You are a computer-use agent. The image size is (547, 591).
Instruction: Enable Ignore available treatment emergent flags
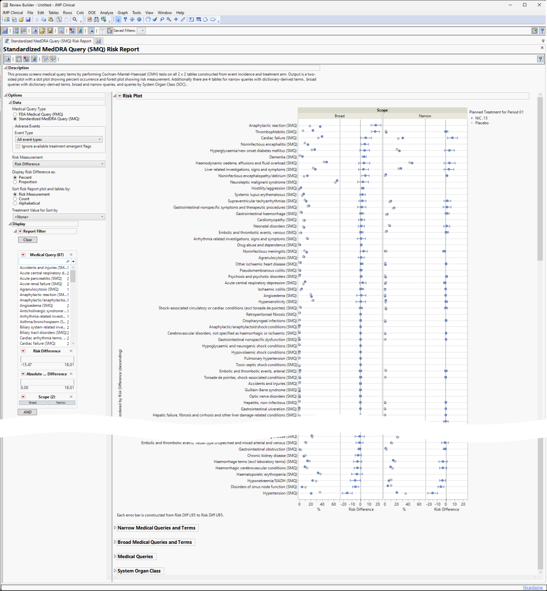click(x=18, y=146)
